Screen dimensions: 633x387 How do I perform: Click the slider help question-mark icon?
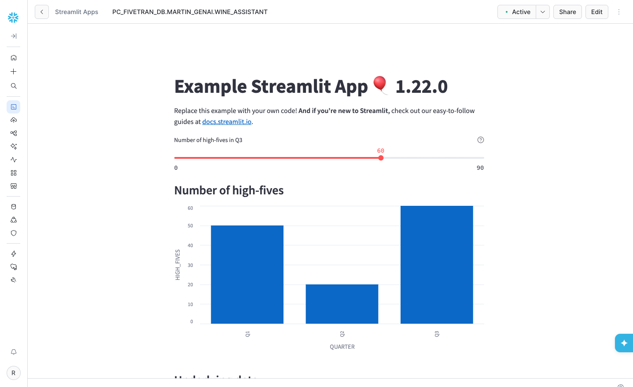coord(481,140)
